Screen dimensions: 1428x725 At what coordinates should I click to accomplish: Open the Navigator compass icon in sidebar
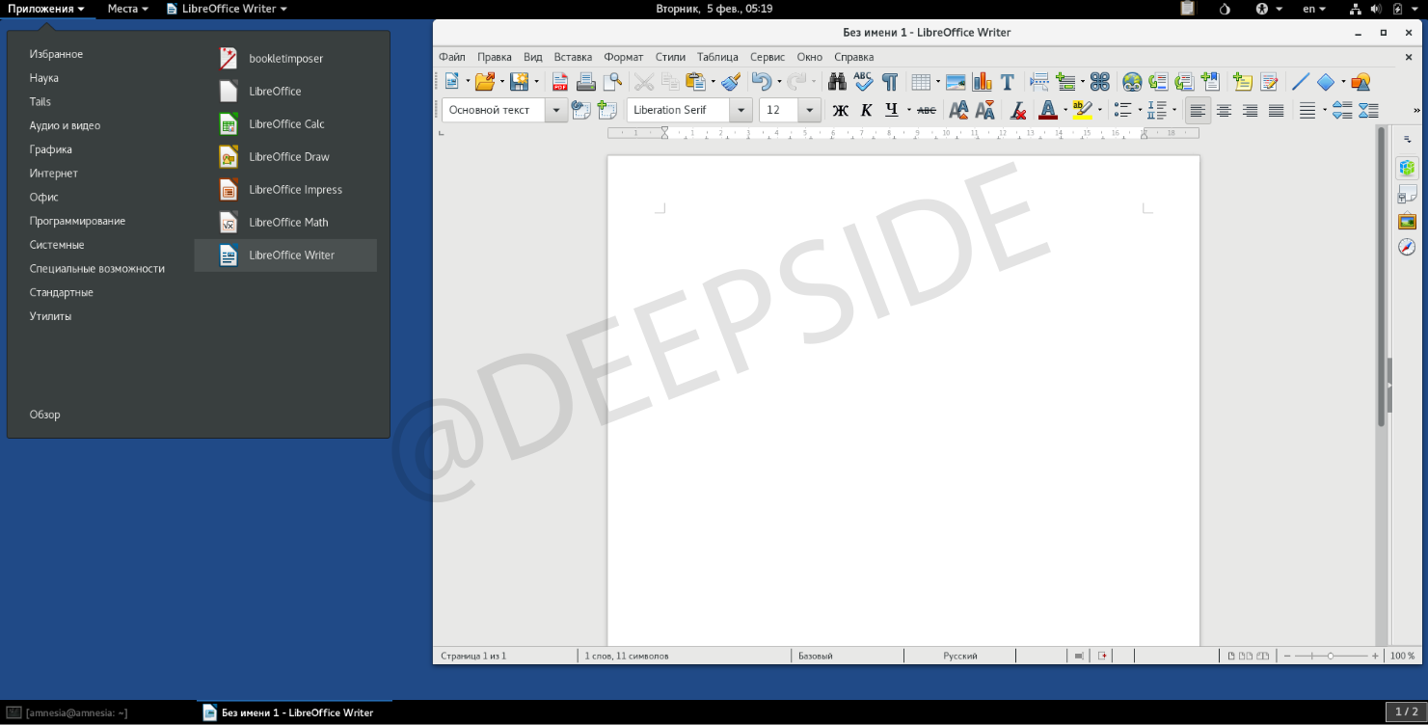(1407, 247)
